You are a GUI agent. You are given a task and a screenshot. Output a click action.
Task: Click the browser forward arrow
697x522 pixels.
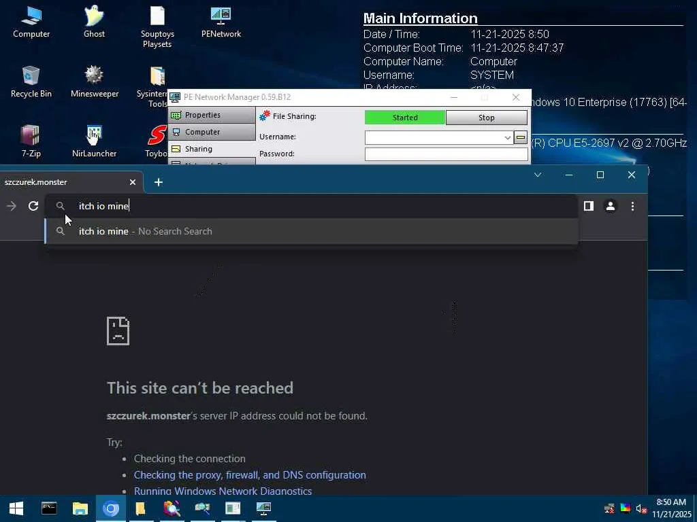pos(12,206)
